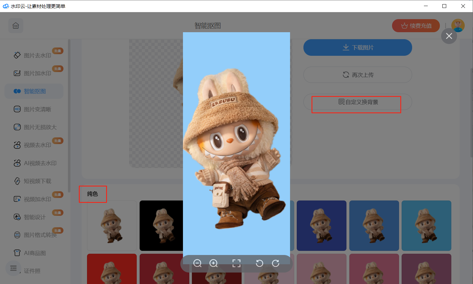473x284 pixels.
Task: Toggle fullscreen fit for the preview
Action: 236,263
